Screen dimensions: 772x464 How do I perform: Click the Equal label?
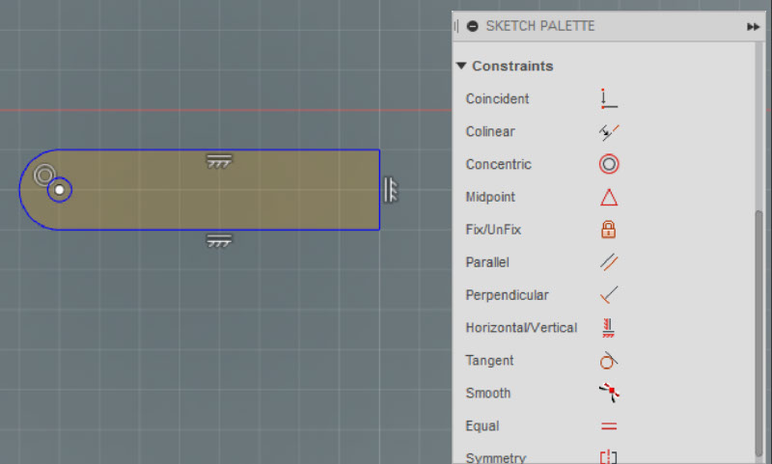pos(482,426)
